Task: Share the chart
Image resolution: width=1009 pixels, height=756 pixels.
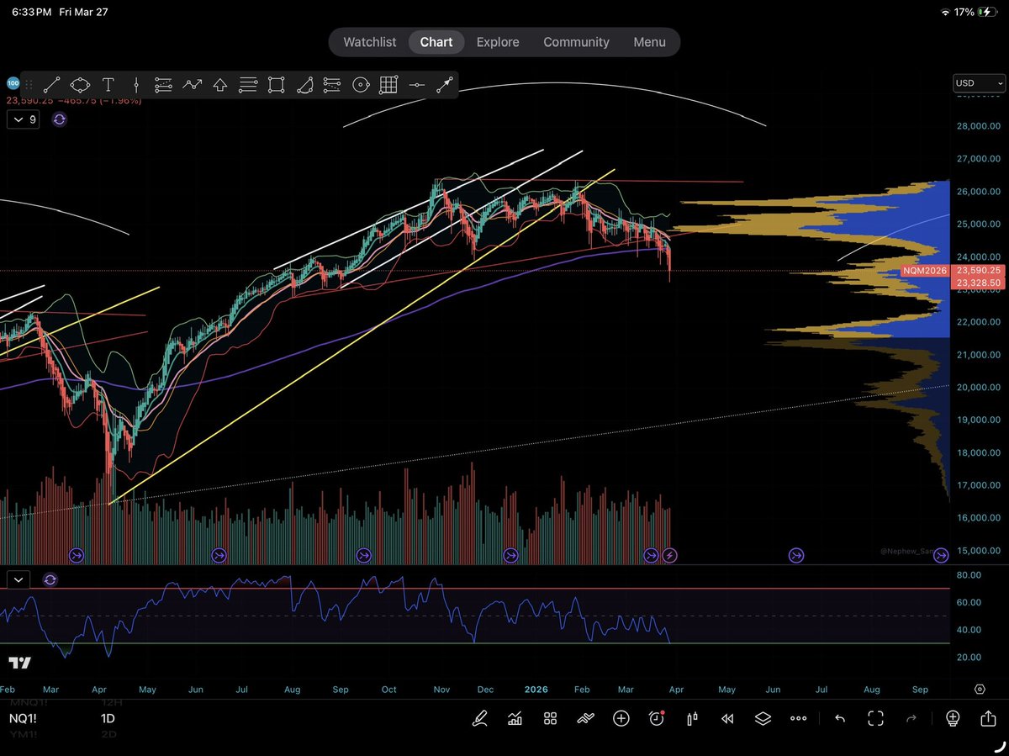Action: coord(988,717)
